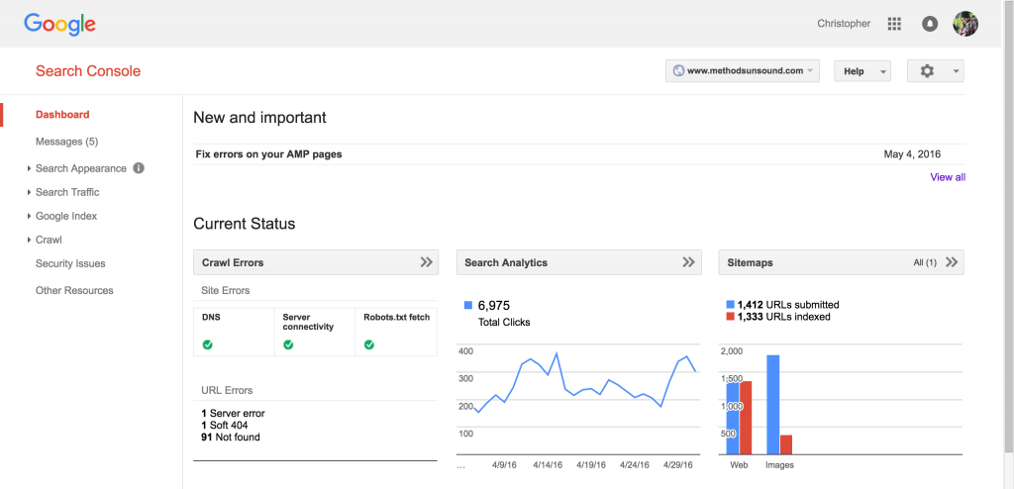The height and width of the screenshot is (489, 1014).
Task: Expand the Google Index section
Action: (x=65, y=216)
